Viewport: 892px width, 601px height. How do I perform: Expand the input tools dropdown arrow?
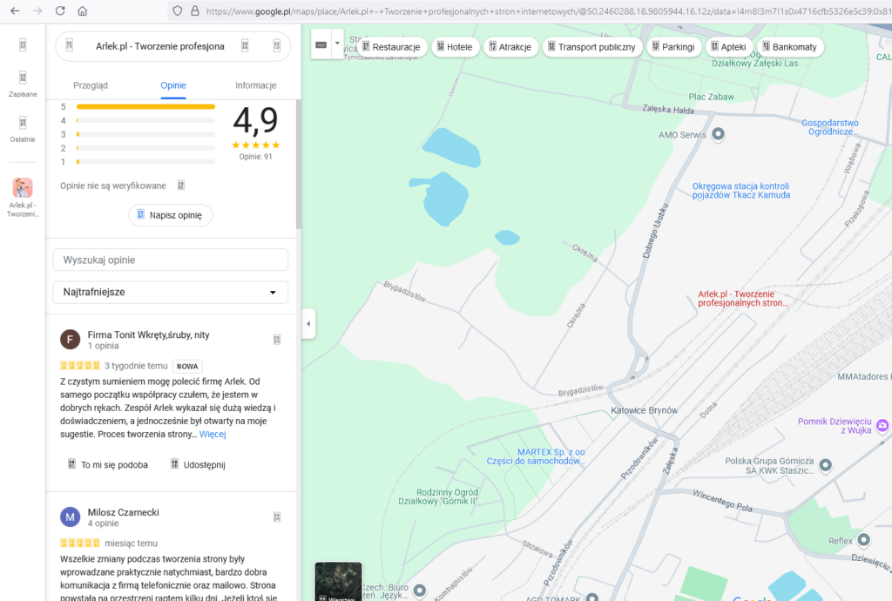[x=337, y=44]
